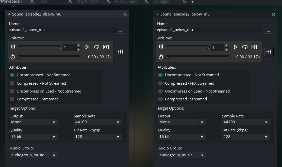
Task: Close the Workspace 1 tab
Action: (32, 2)
